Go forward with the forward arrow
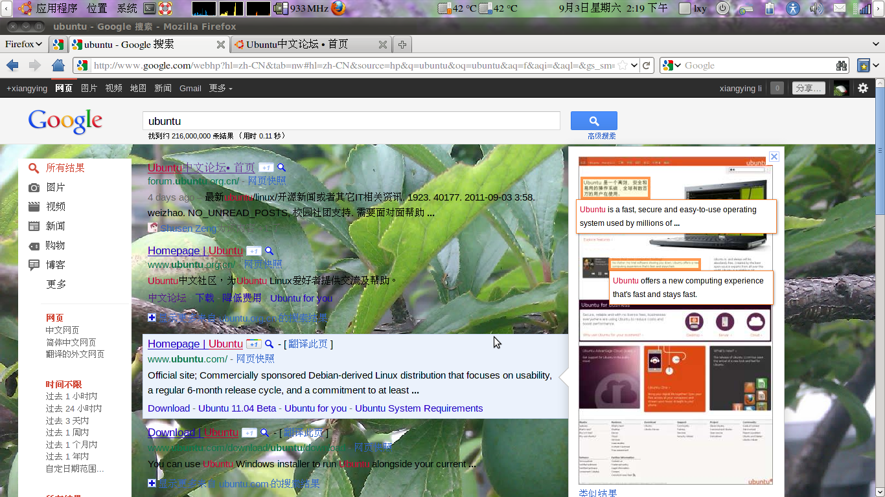885x497 pixels. [35, 65]
